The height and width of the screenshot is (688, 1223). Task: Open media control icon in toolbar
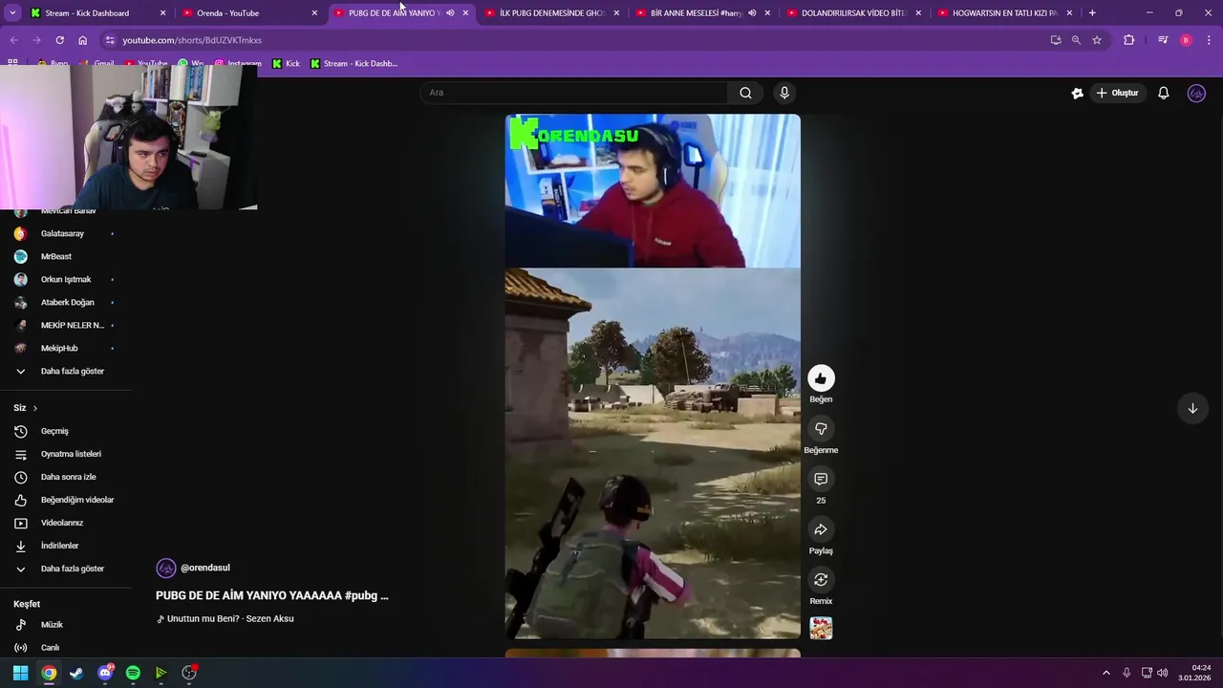[1163, 40]
